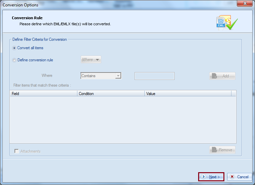The width and height of the screenshot is (255, 185).
Task: Click the EML conversion icon in header
Action: click(226, 23)
